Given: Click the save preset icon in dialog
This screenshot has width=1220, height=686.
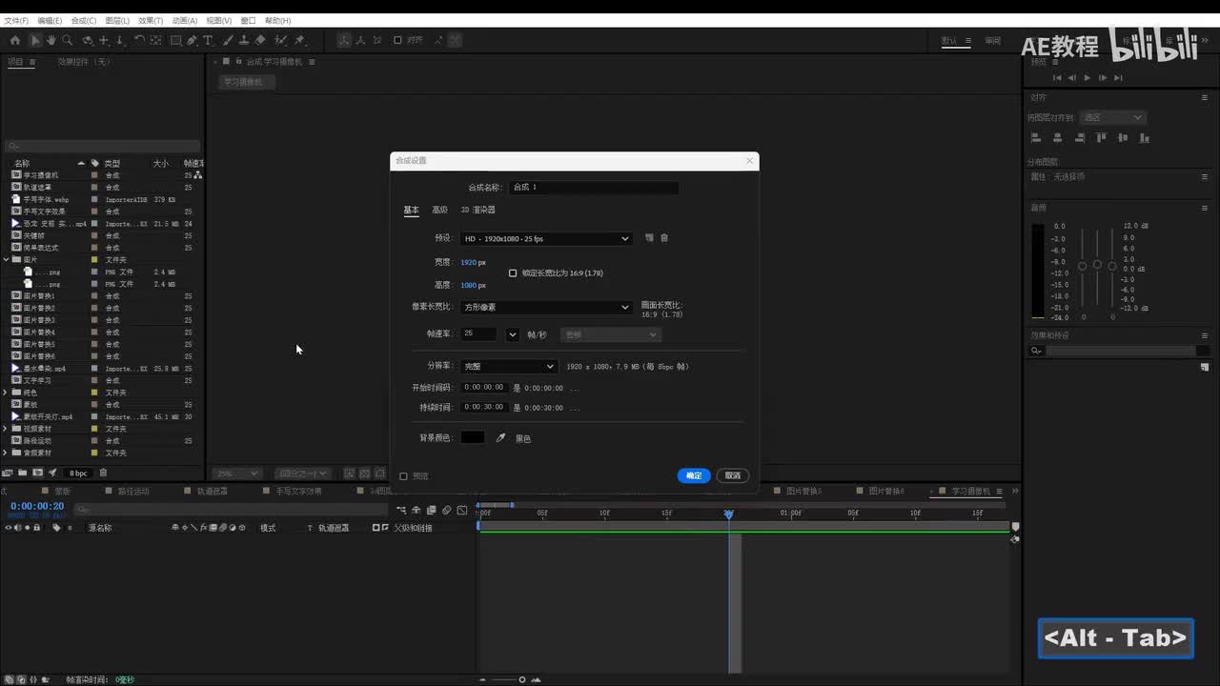Looking at the screenshot, I should [649, 238].
